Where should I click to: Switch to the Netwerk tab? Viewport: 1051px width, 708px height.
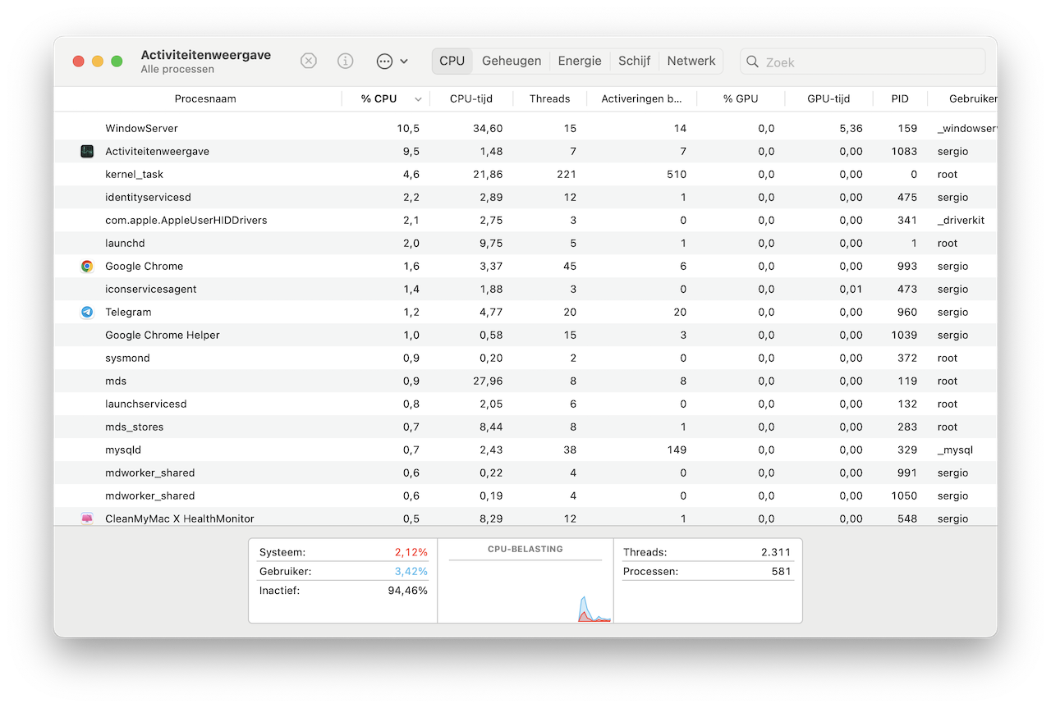(691, 61)
